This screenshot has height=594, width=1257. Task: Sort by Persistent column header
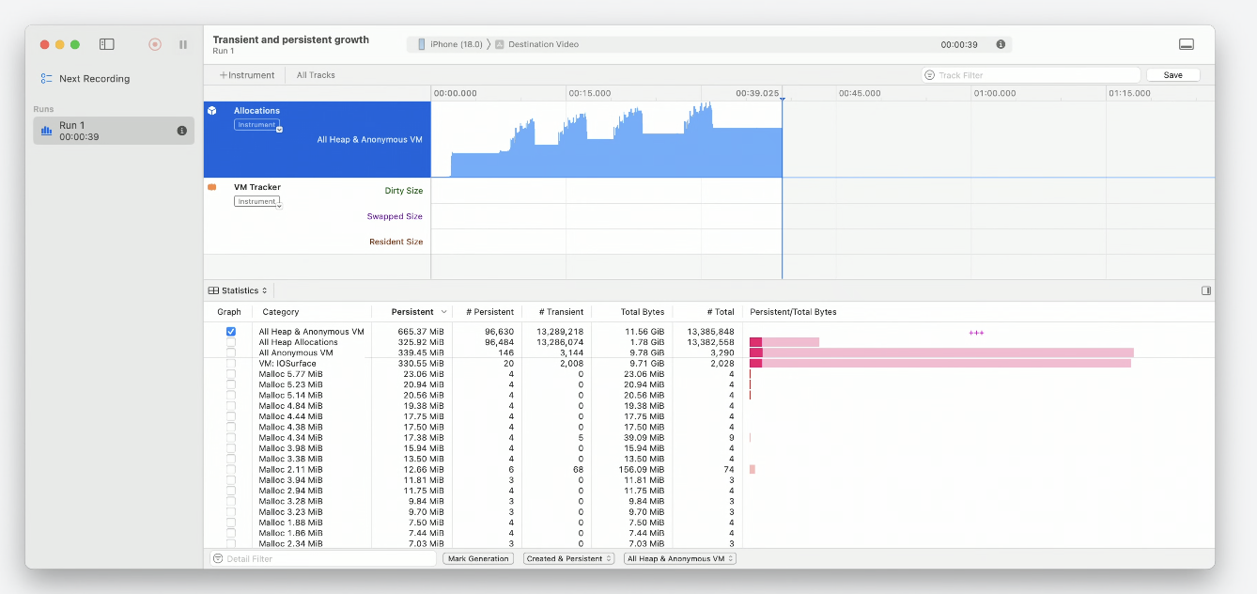point(411,312)
